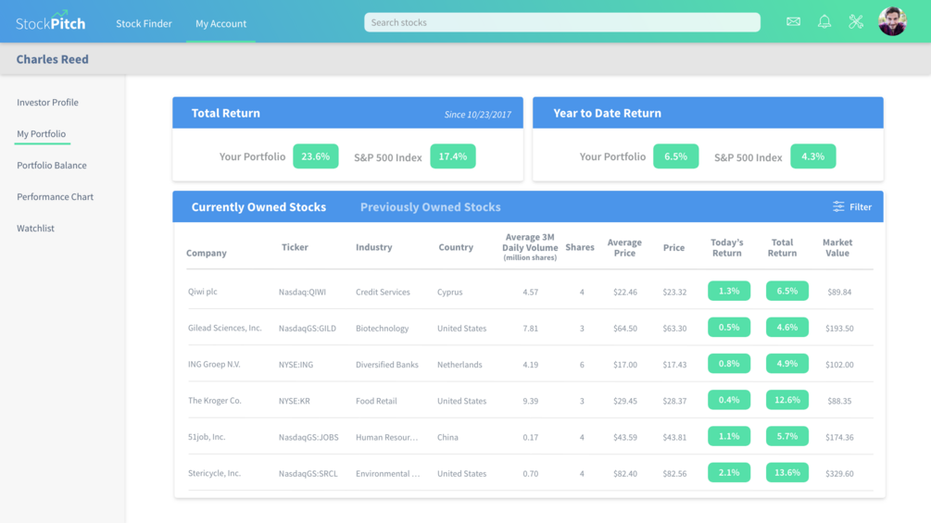This screenshot has width=931, height=523.
Task: Go to Portfolio Balance page
Action: click(52, 165)
